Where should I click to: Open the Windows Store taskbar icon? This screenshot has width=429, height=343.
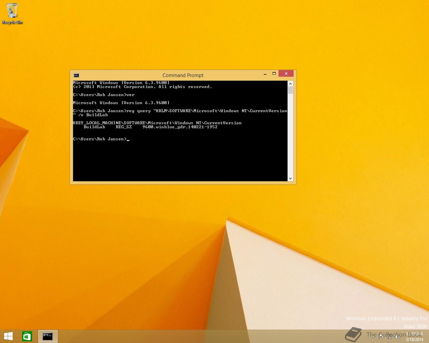[x=27, y=336]
